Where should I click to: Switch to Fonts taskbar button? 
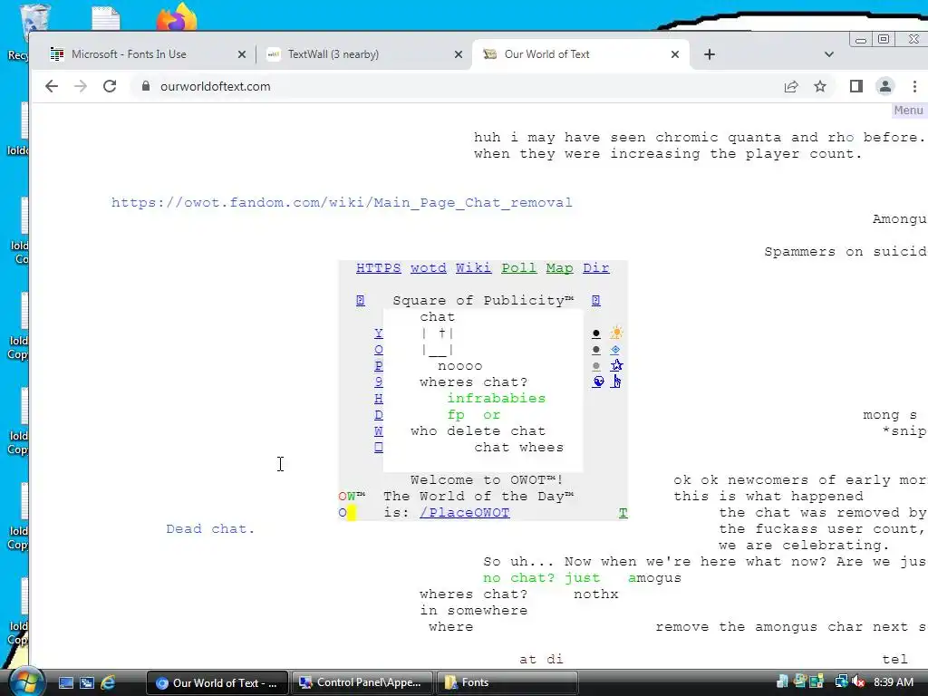coord(507,682)
